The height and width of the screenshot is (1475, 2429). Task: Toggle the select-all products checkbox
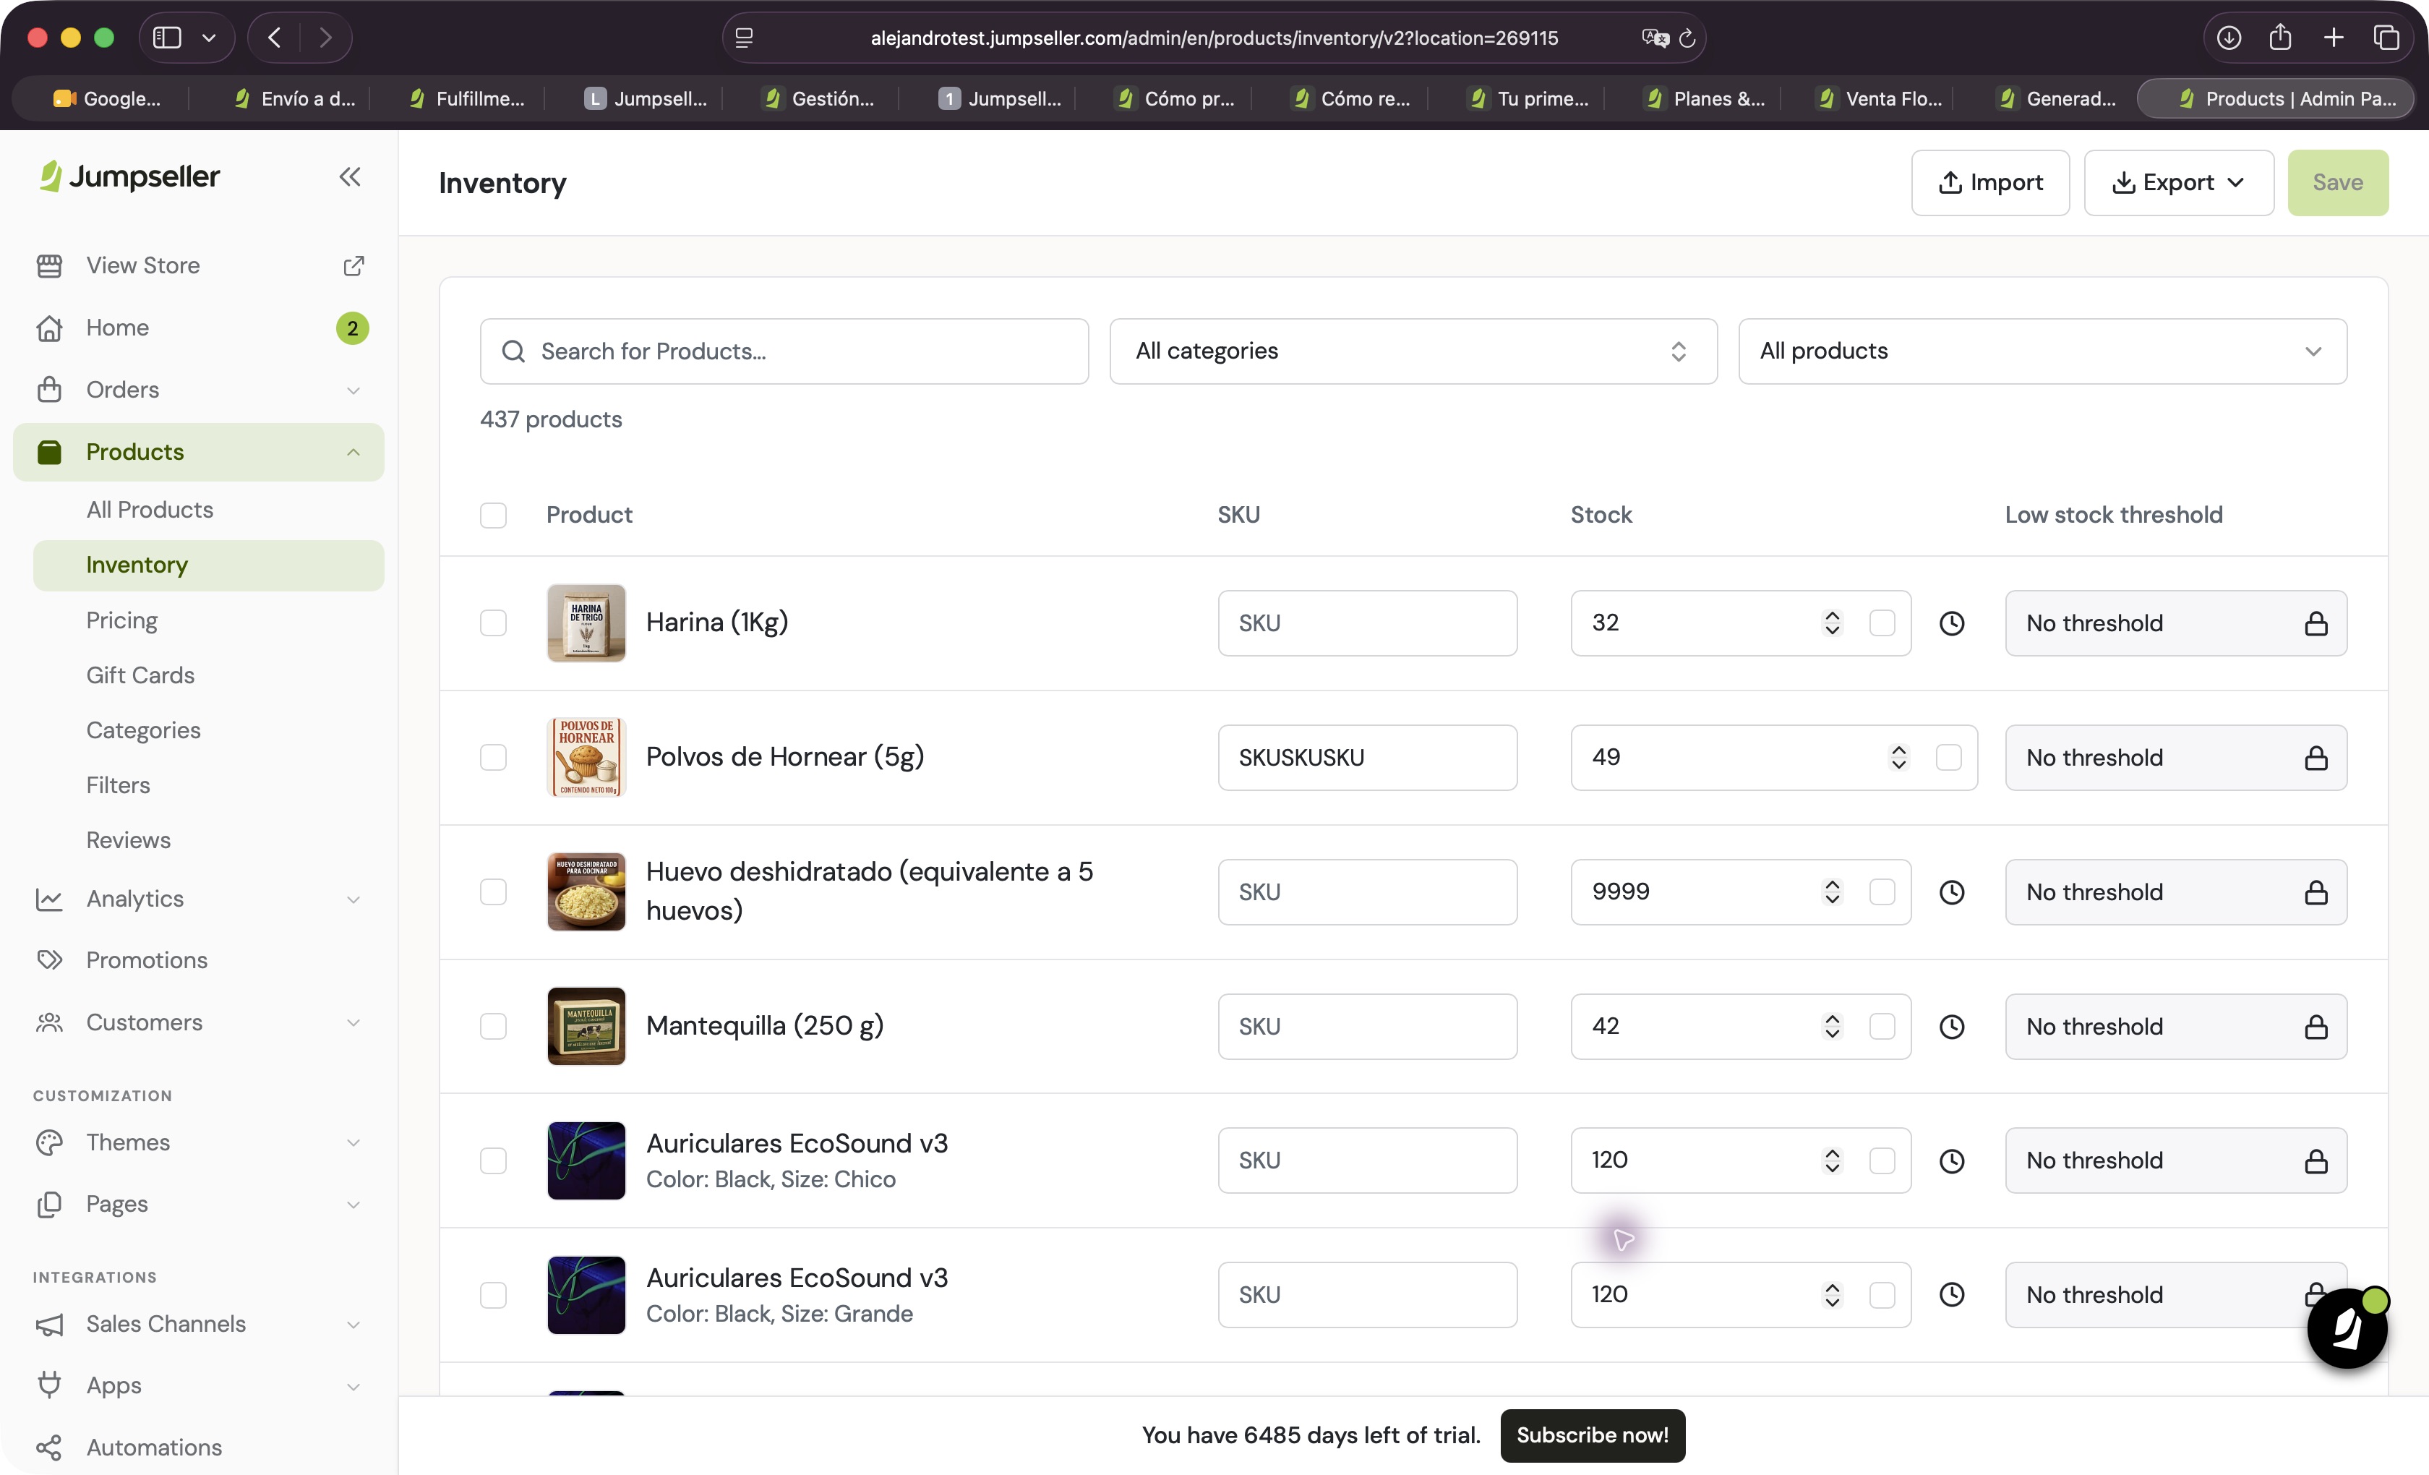point(493,515)
